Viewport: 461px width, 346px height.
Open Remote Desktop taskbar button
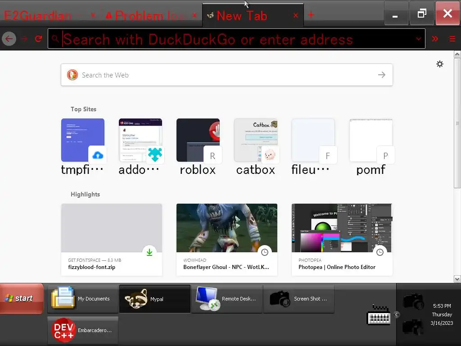227,299
